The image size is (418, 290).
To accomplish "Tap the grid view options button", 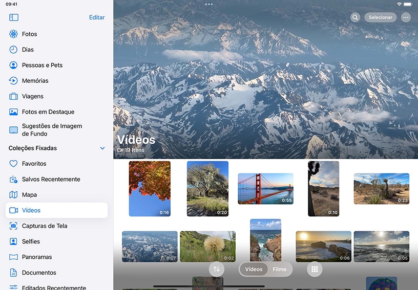I will pyautogui.click(x=315, y=269).
